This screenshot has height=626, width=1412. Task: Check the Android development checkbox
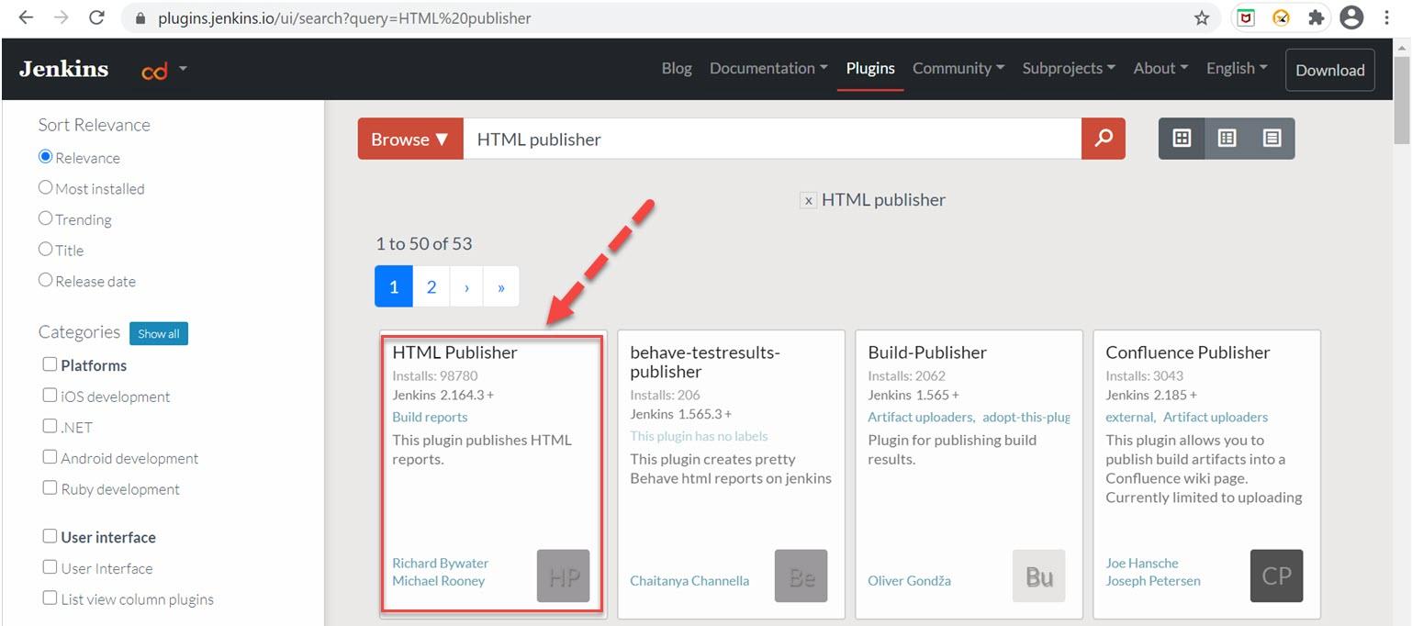(x=50, y=457)
